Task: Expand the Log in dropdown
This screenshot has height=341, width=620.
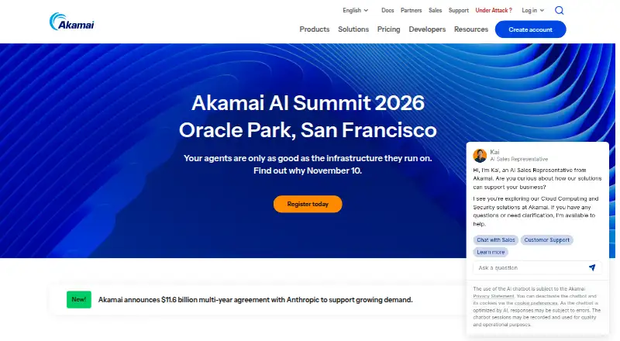Action: click(x=532, y=10)
